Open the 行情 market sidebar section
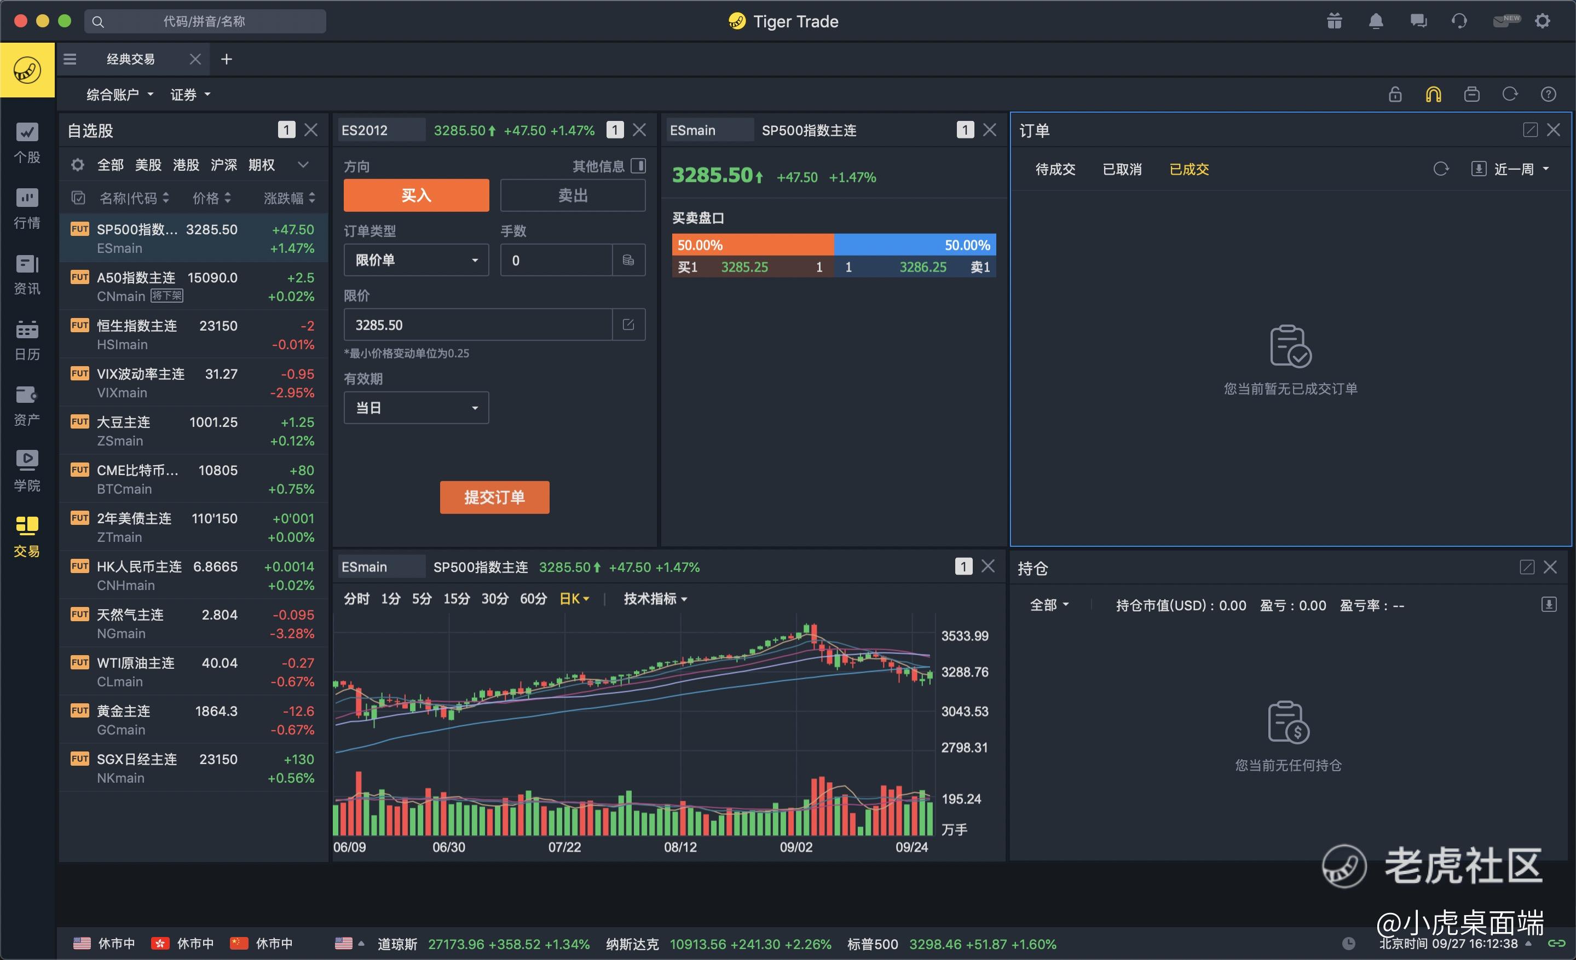The height and width of the screenshot is (960, 1576). point(27,209)
